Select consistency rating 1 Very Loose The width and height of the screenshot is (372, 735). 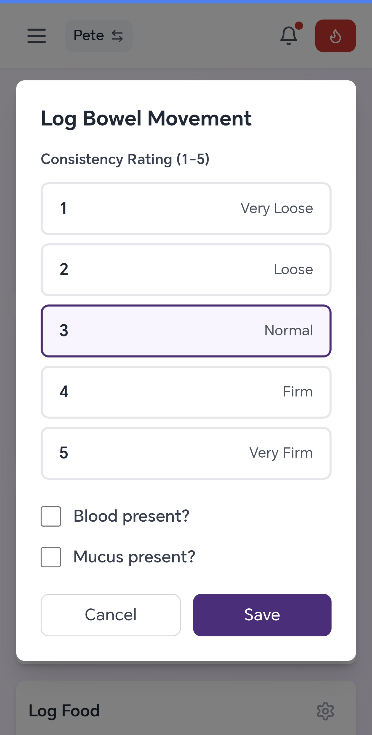tap(186, 209)
